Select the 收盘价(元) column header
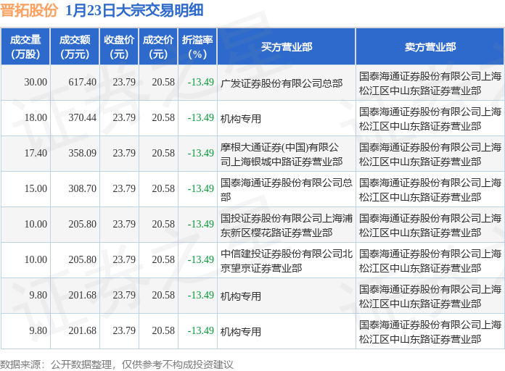 (119, 47)
